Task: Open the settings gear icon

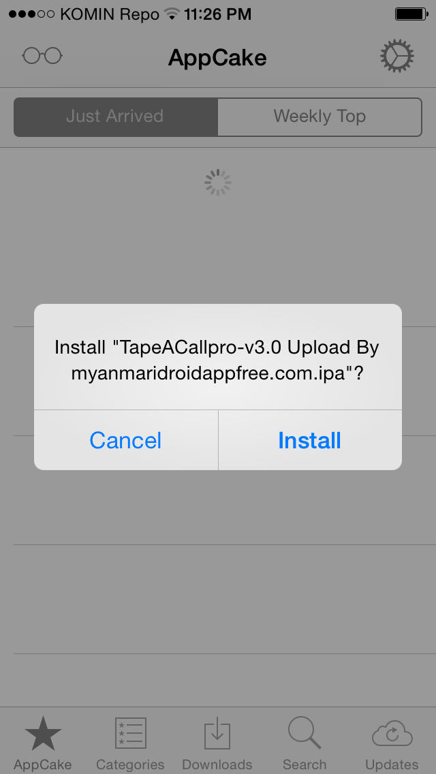Action: (x=396, y=57)
